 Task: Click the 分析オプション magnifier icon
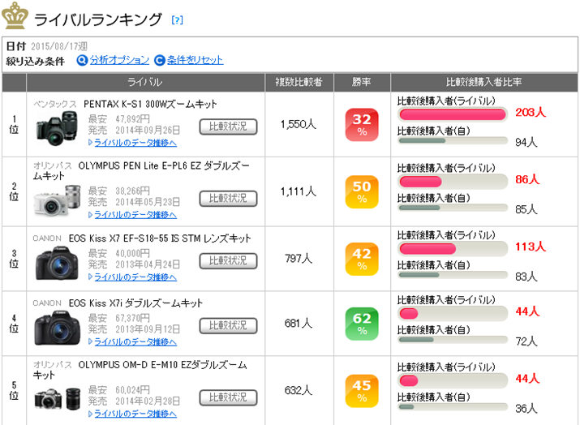click(x=82, y=60)
